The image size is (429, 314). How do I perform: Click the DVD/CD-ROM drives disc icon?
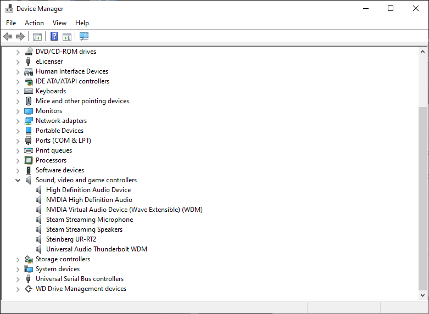point(29,52)
